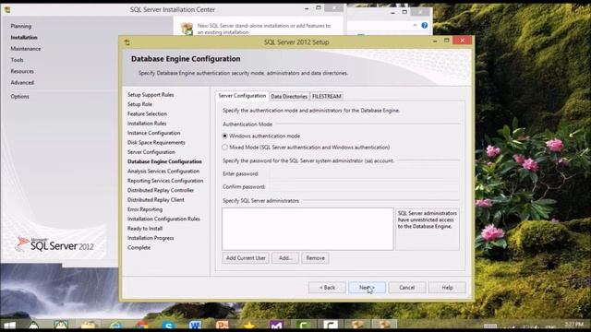Viewport: 591px width, 332px height.
Task: Proceed with the Next > button
Action: (368, 287)
